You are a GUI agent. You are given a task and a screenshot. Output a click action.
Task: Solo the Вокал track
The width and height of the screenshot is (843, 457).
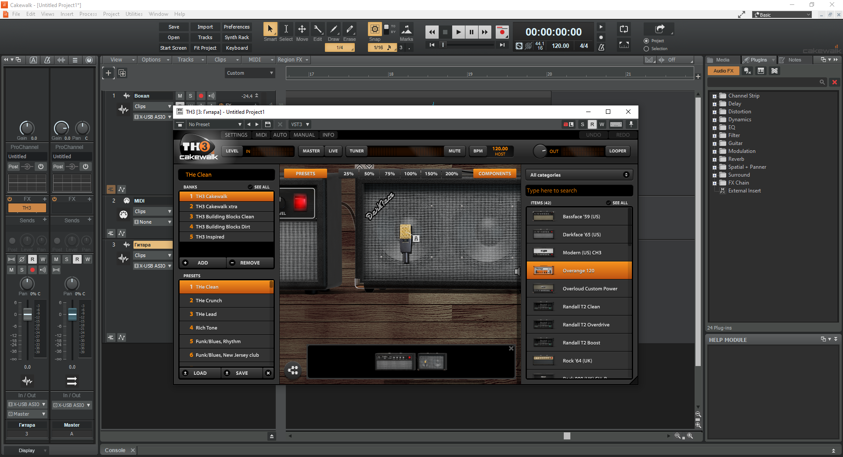[x=191, y=96]
